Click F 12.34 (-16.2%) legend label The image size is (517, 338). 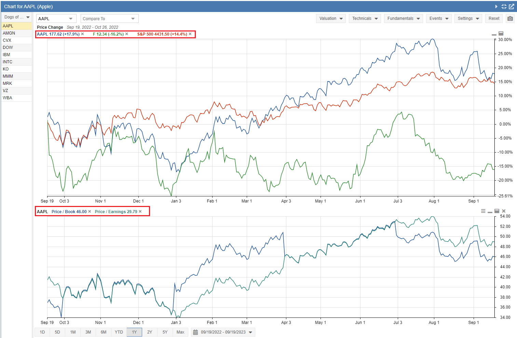click(108, 34)
